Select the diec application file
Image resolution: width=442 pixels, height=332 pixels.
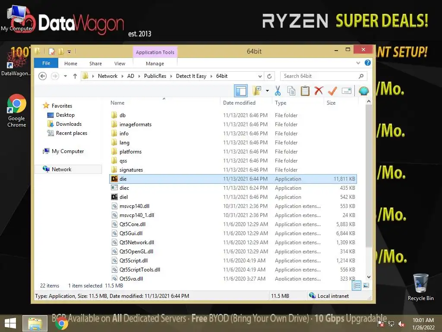click(x=233, y=188)
